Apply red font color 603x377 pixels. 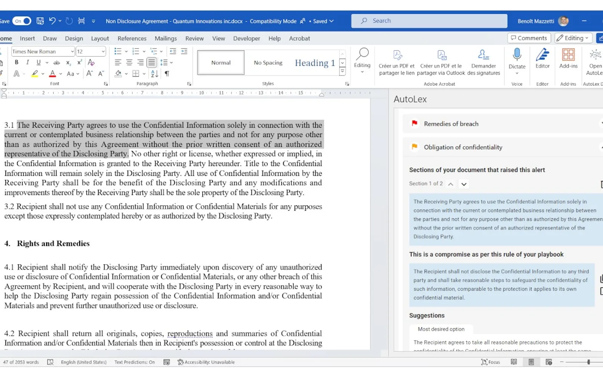[53, 74]
